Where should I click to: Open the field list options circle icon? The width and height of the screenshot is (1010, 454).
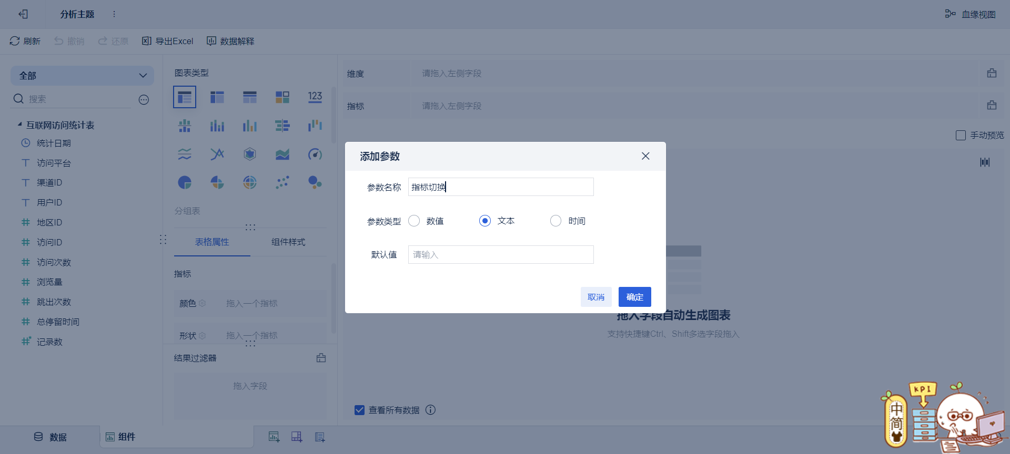144,100
